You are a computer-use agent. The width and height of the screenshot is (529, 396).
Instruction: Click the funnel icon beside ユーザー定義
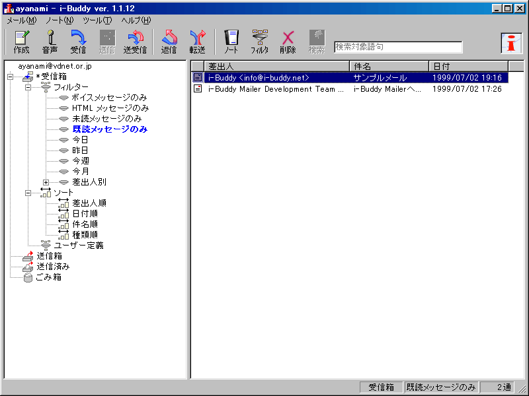(x=46, y=245)
